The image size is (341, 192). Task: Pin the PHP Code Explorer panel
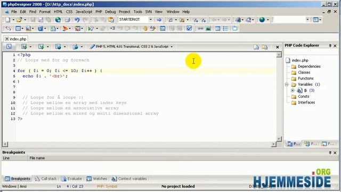(x=330, y=45)
